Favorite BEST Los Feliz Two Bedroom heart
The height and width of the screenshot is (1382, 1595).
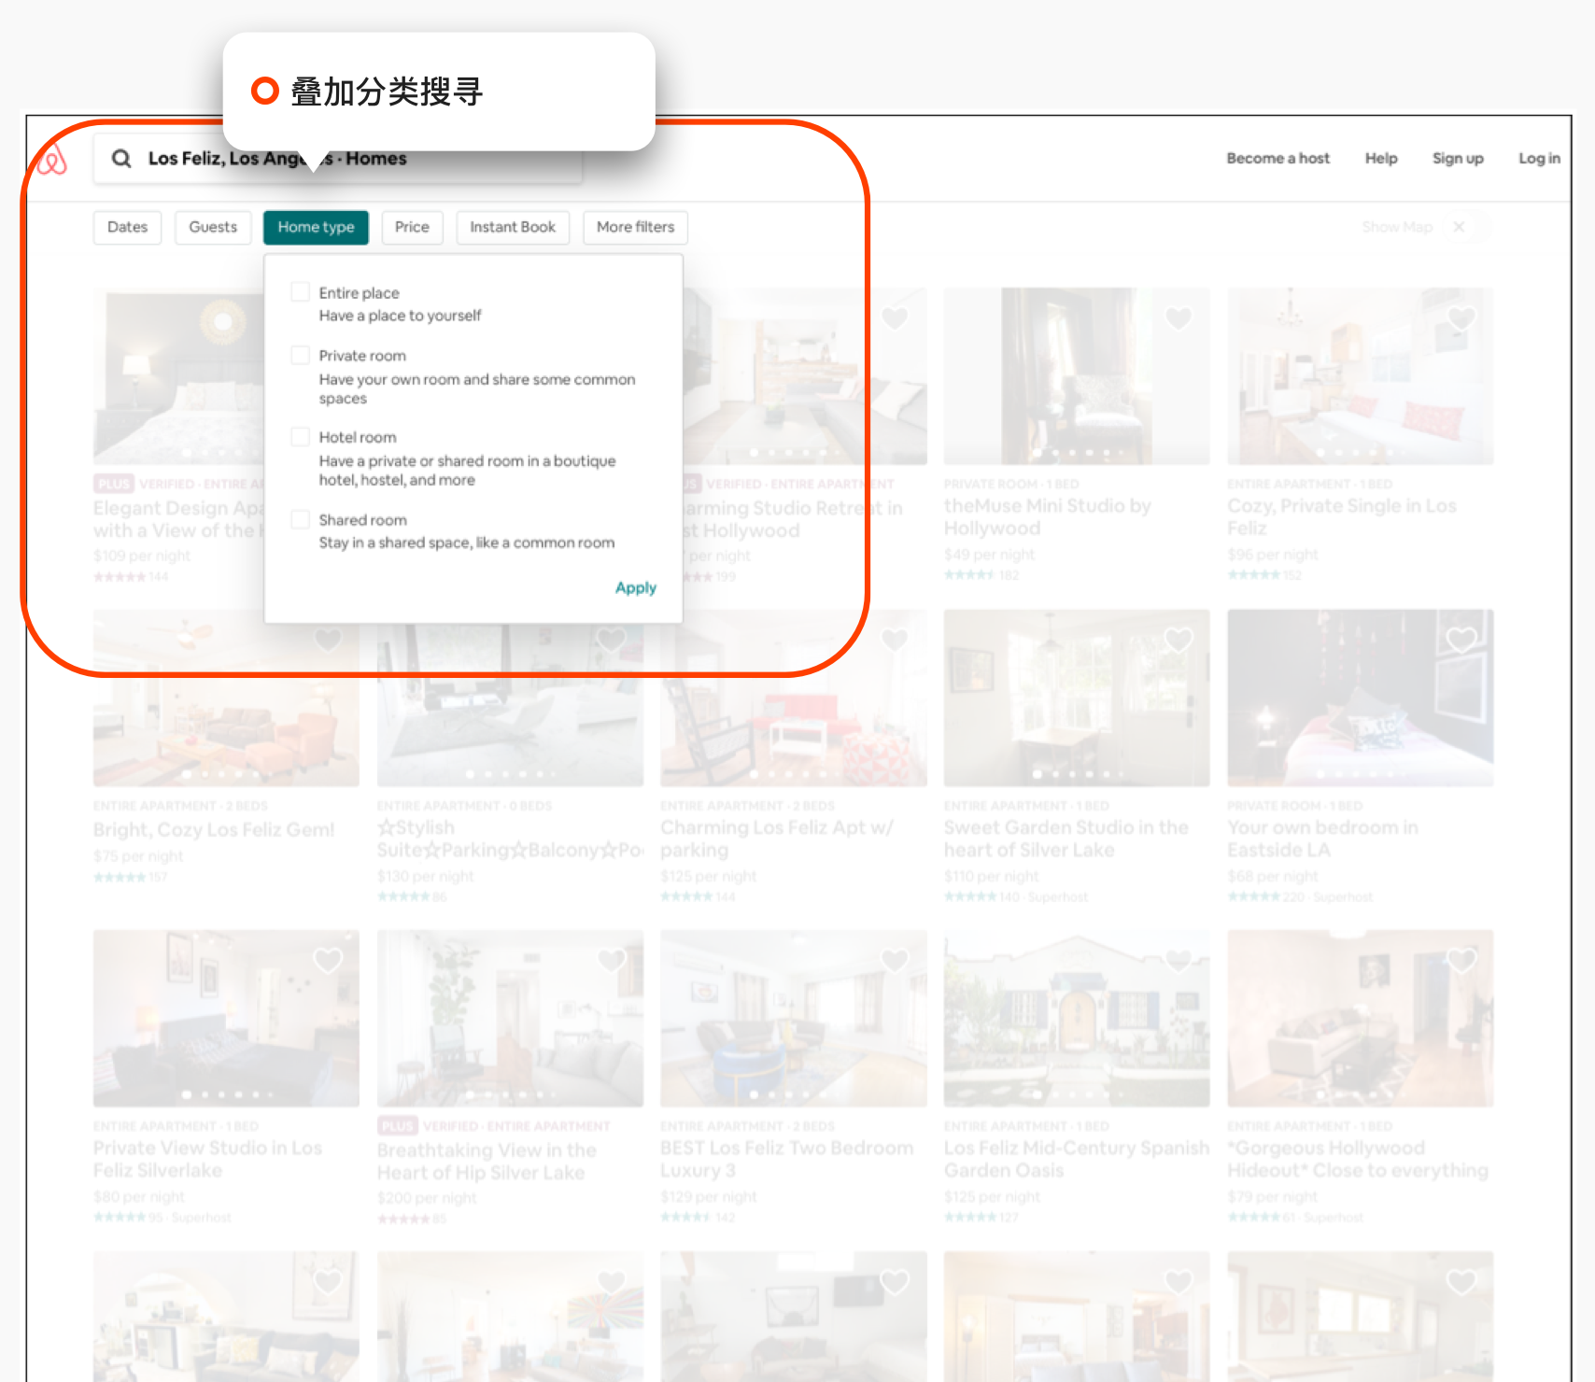tap(895, 960)
